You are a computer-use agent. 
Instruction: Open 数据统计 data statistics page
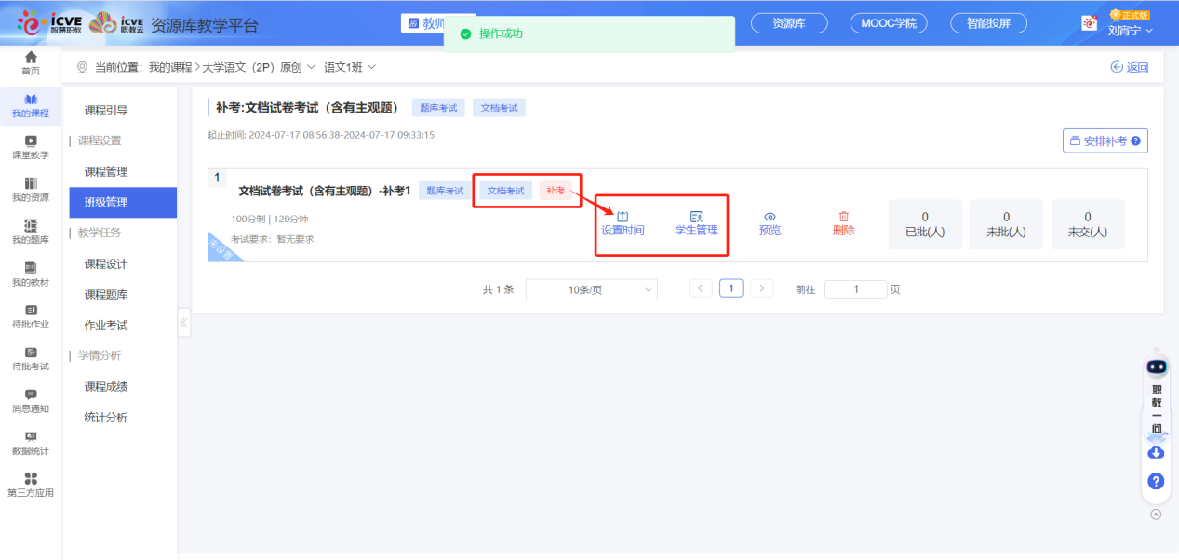tap(31, 445)
